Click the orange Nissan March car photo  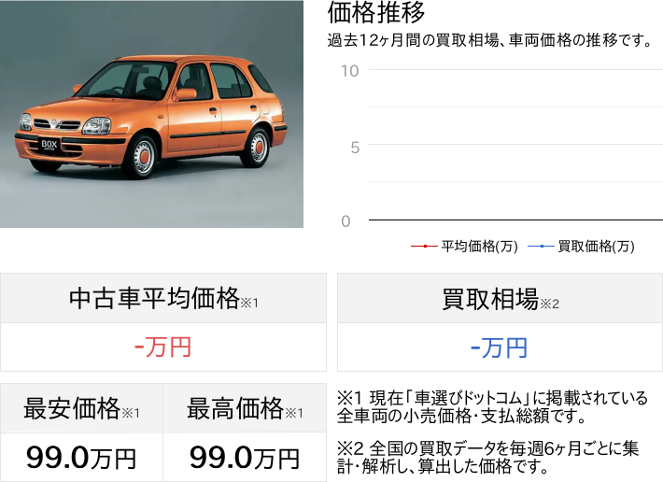click(x=151, y=114)
